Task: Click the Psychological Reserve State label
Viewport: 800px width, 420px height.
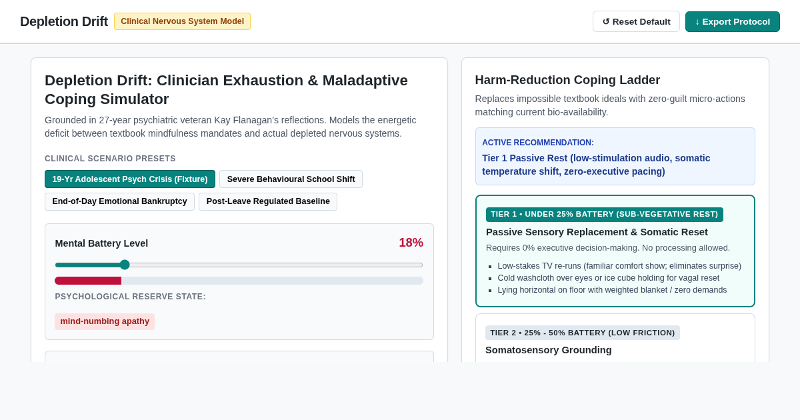Action: click(130, 297)
